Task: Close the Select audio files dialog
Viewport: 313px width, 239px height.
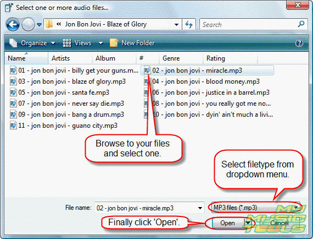Action: (298, 5)
